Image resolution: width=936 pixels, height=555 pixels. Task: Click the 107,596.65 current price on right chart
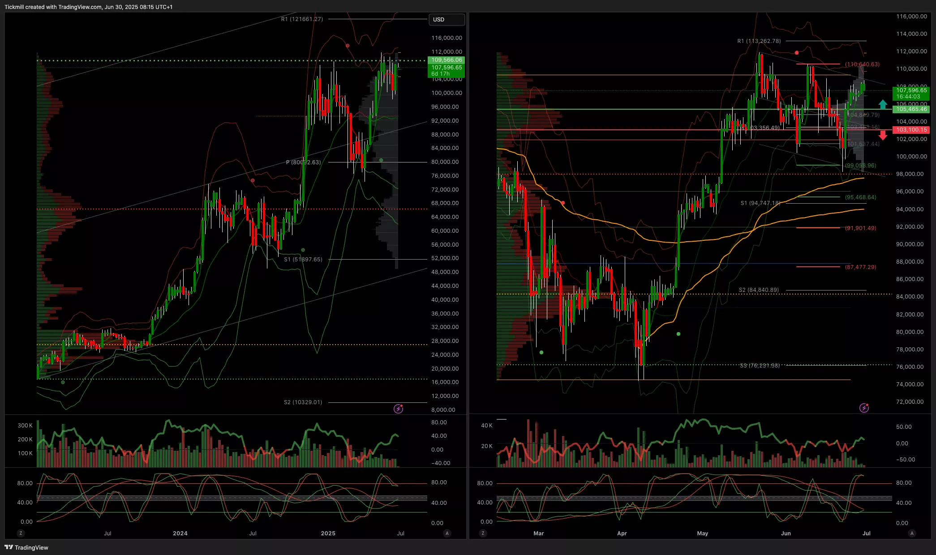point(911,90)
